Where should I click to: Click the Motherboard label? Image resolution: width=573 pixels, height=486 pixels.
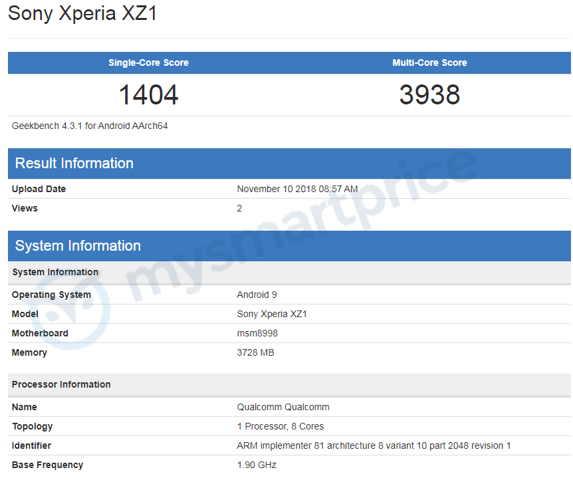tap(40, 333)
